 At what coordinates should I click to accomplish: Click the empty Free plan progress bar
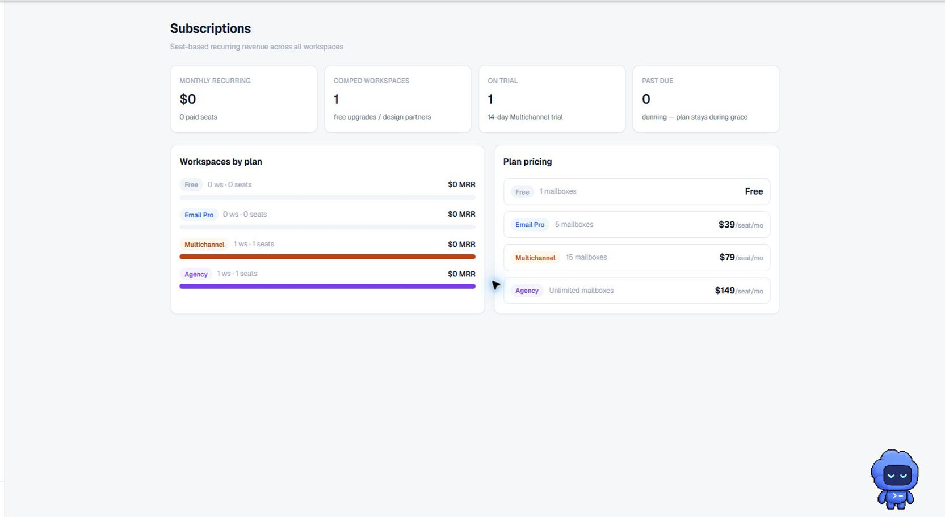pos(327,197)
